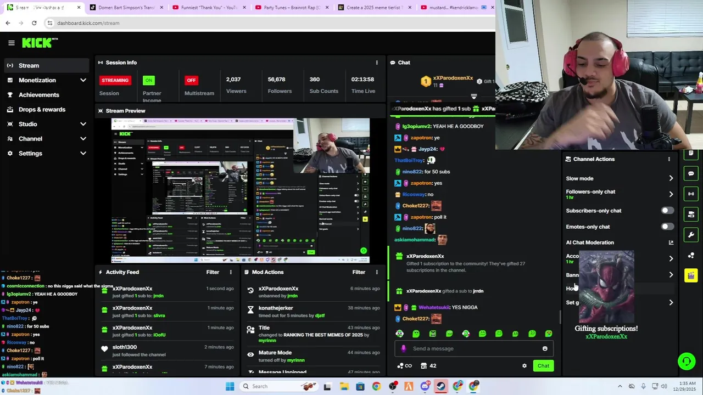Switch to the Domer Bart Simpson browser tab

click(126, 8)
